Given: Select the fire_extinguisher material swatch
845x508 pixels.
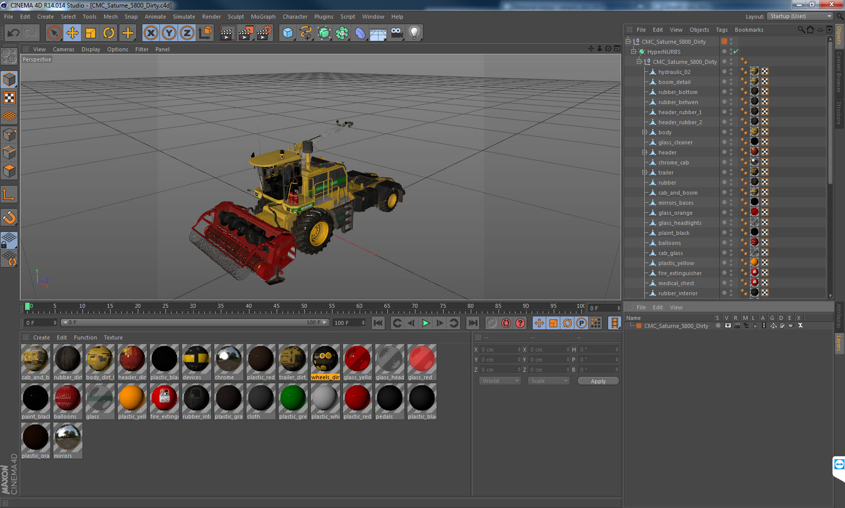Looking at the screenshot, I should tap(164, 401).
